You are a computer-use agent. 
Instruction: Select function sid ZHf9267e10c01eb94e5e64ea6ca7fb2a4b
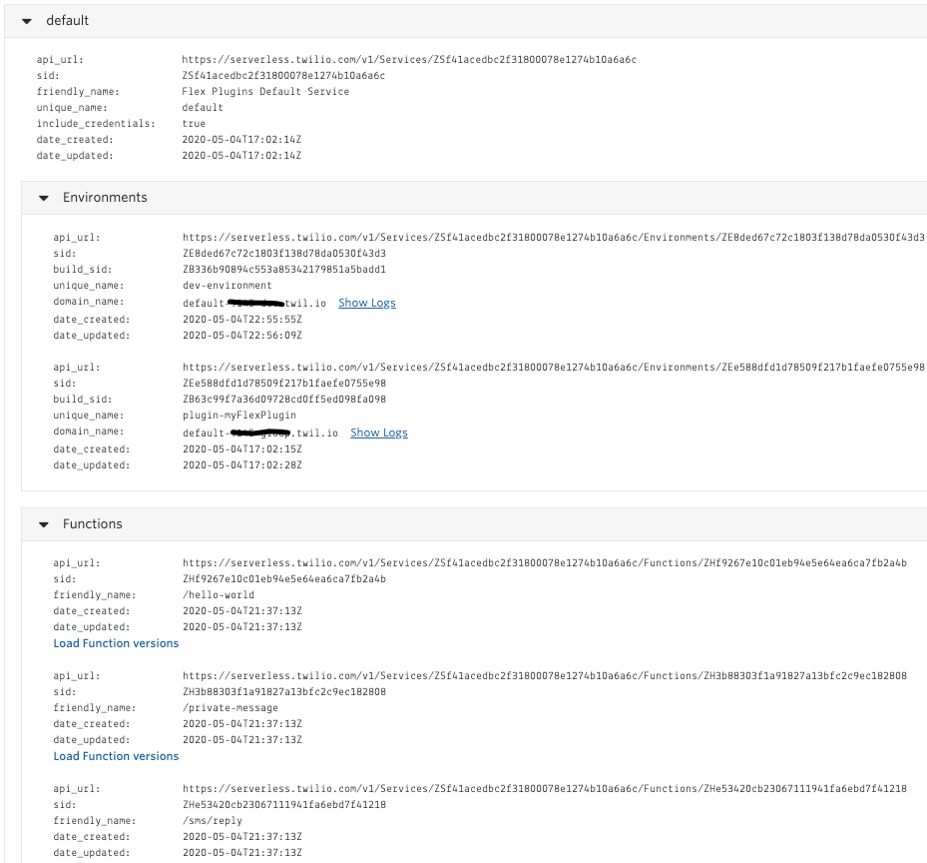click(x=284, y=579)
